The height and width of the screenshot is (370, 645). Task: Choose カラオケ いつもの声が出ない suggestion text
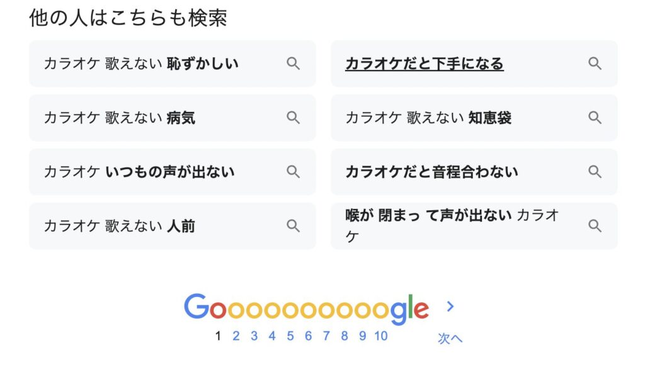(x=139, y=172)
